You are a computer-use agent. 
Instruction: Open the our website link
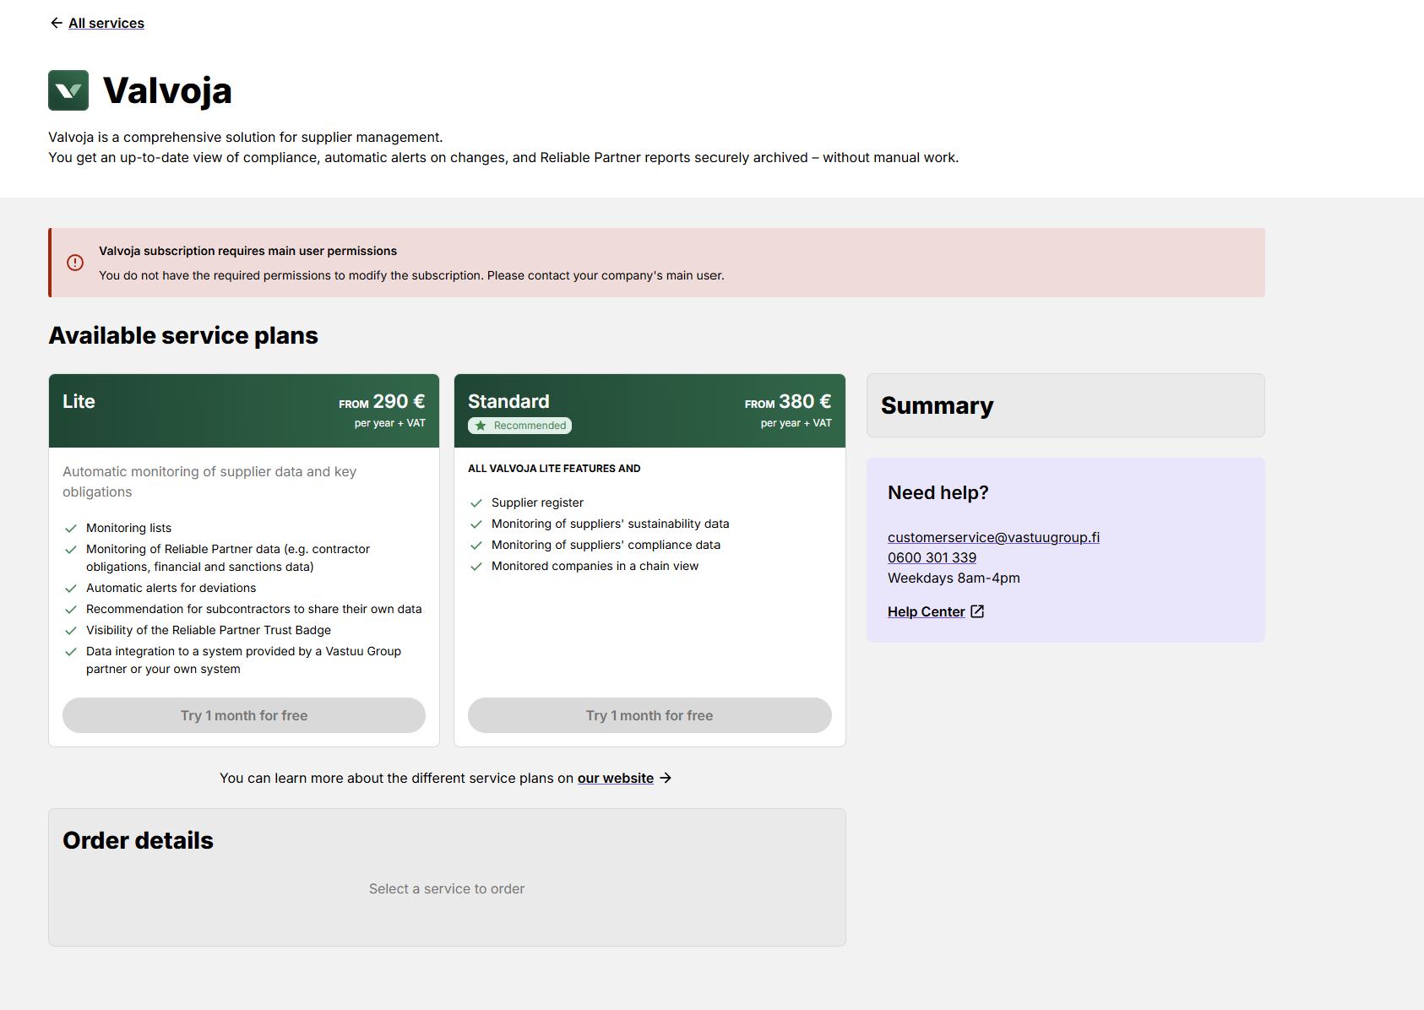tap(616, 778)
